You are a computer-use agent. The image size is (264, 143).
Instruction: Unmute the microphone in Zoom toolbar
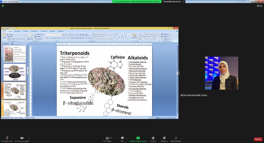point(7,138)
